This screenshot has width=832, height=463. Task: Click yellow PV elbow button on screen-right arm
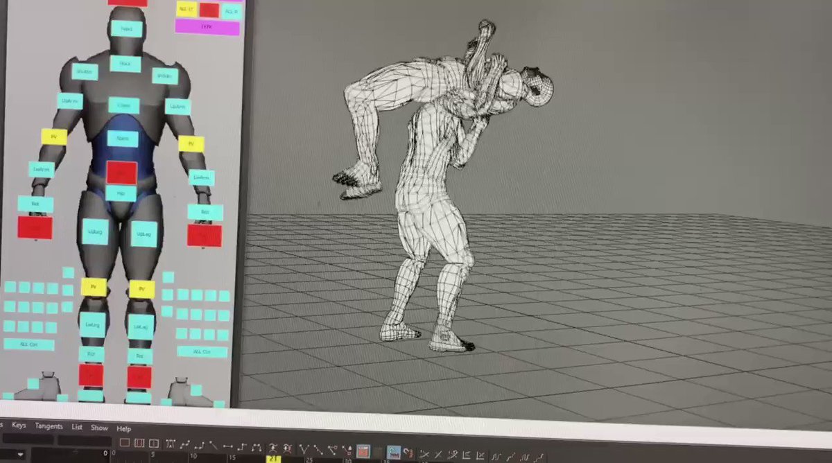pyautogui.click(x=191, y=143)
